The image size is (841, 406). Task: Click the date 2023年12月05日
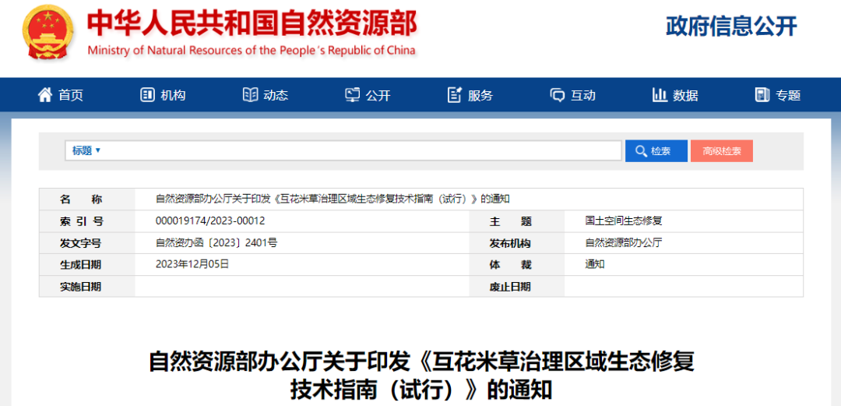tap(192, 263)
